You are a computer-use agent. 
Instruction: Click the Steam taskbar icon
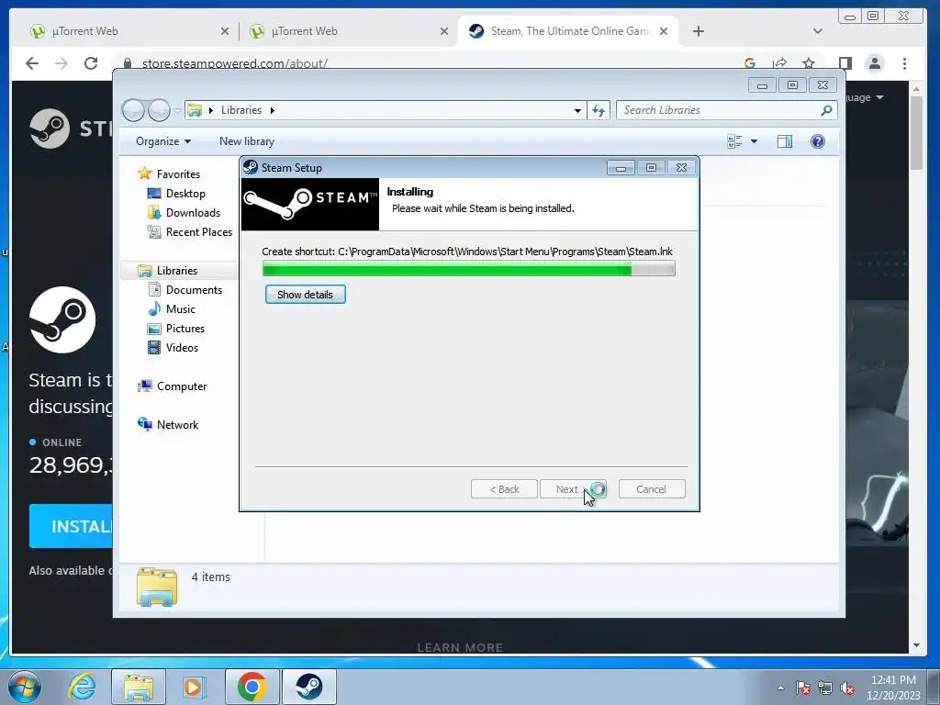pyautogui.click(x=309, y=687)
